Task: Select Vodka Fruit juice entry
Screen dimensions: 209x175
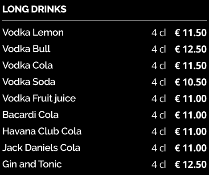Action: tap(39, 98)
